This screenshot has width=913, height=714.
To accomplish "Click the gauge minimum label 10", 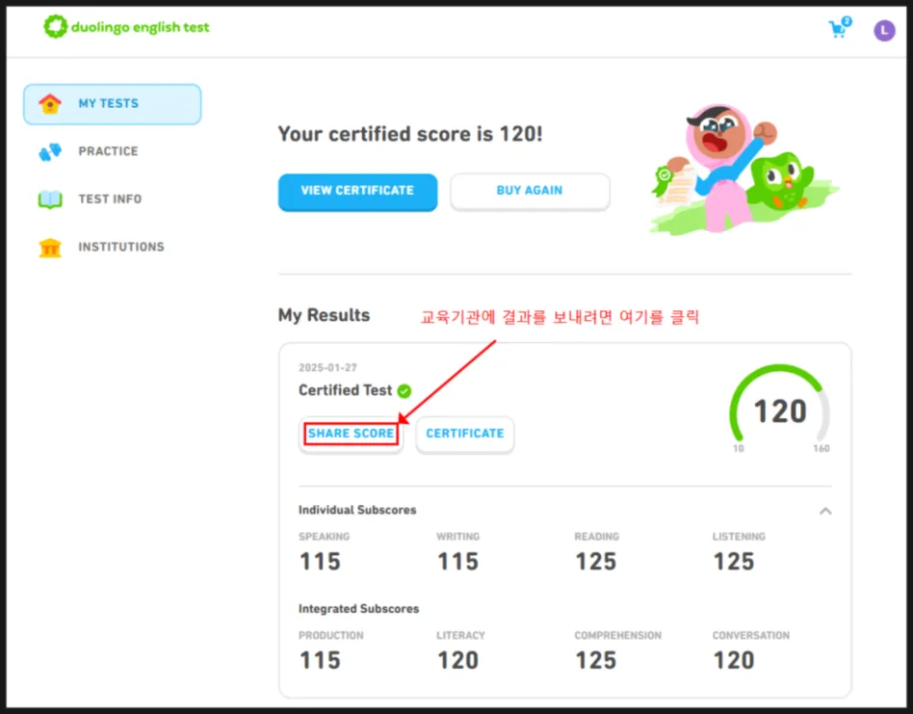I will (x=739, y=448).
